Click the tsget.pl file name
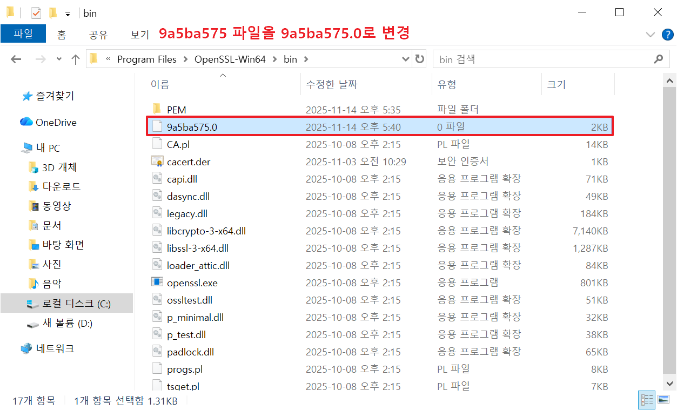This screenshot has width=677, height=410. click(183, 386)
